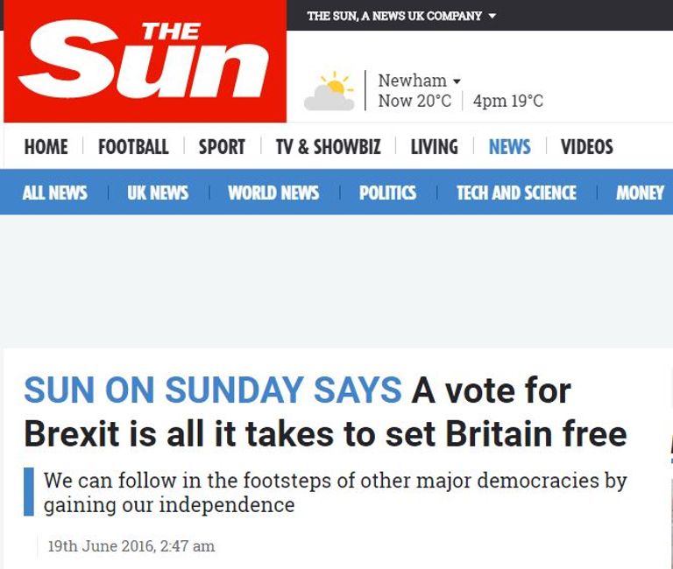Click the partly cloudy weather icon
673x569 pixels.
[x=329, y=92]
